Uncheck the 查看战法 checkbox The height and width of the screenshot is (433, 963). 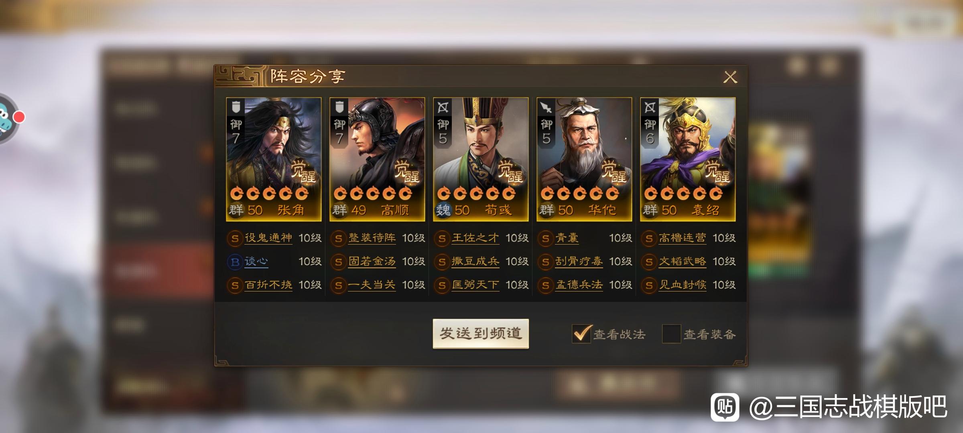[x=581, y=334]
